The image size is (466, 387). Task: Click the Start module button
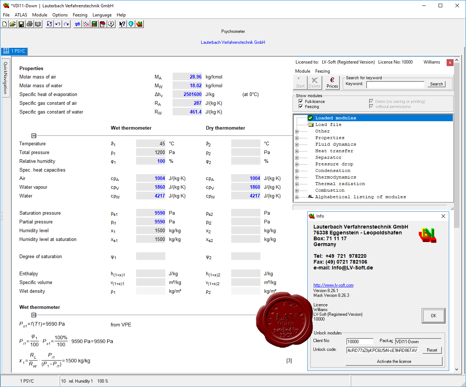tap(300, 83)
